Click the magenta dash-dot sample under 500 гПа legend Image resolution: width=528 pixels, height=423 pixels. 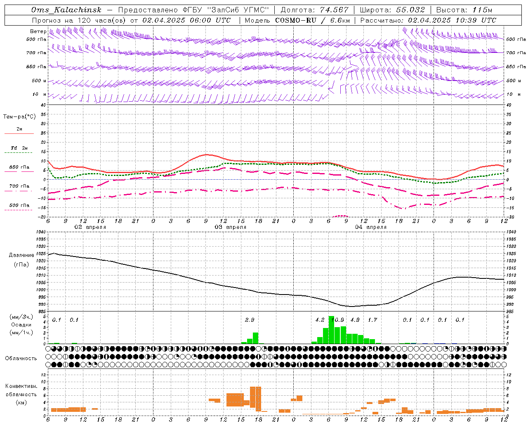[x=18, y=210]
